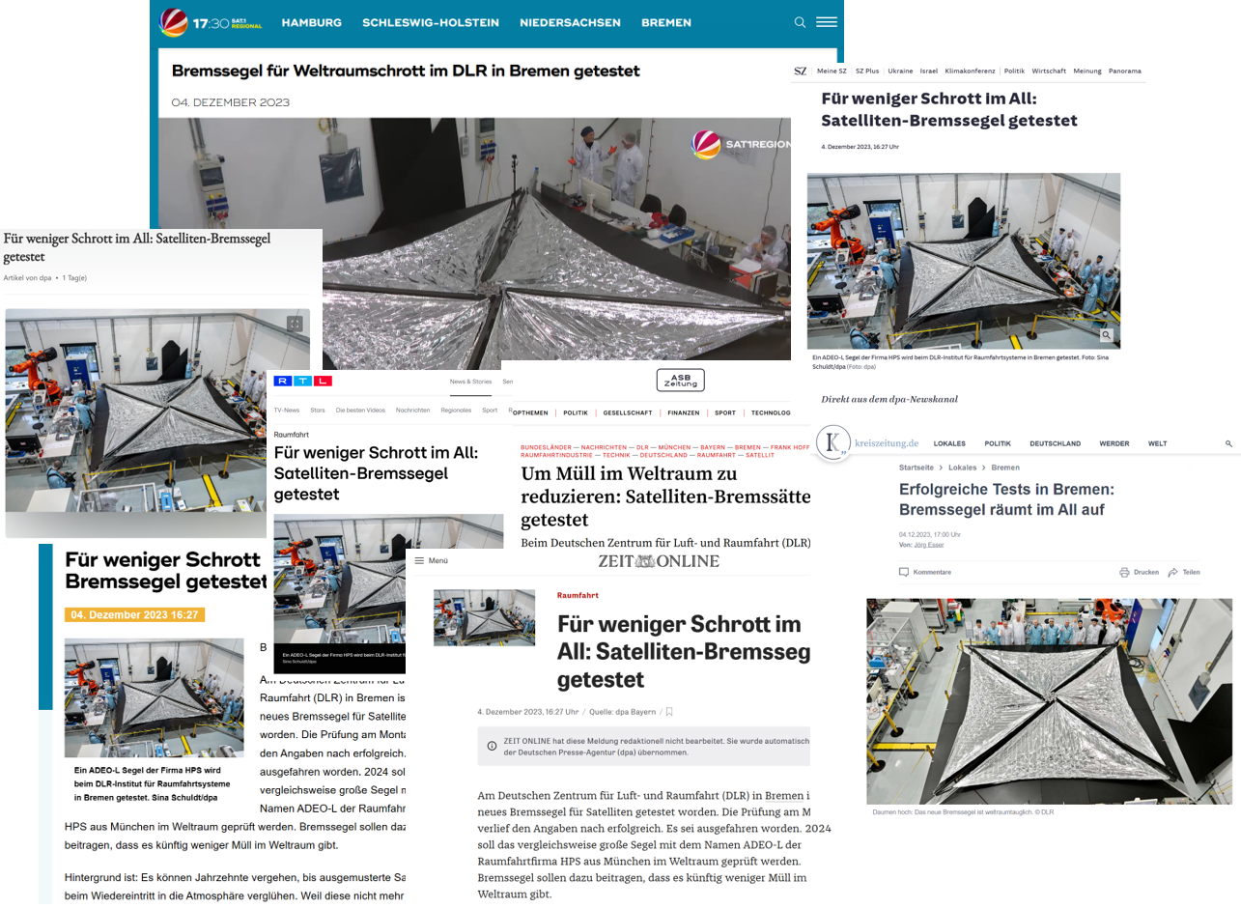Bookmark the ZEIT ONLINE article
The height and width of the screenshot is (908, 1241).
coord(669,712)
